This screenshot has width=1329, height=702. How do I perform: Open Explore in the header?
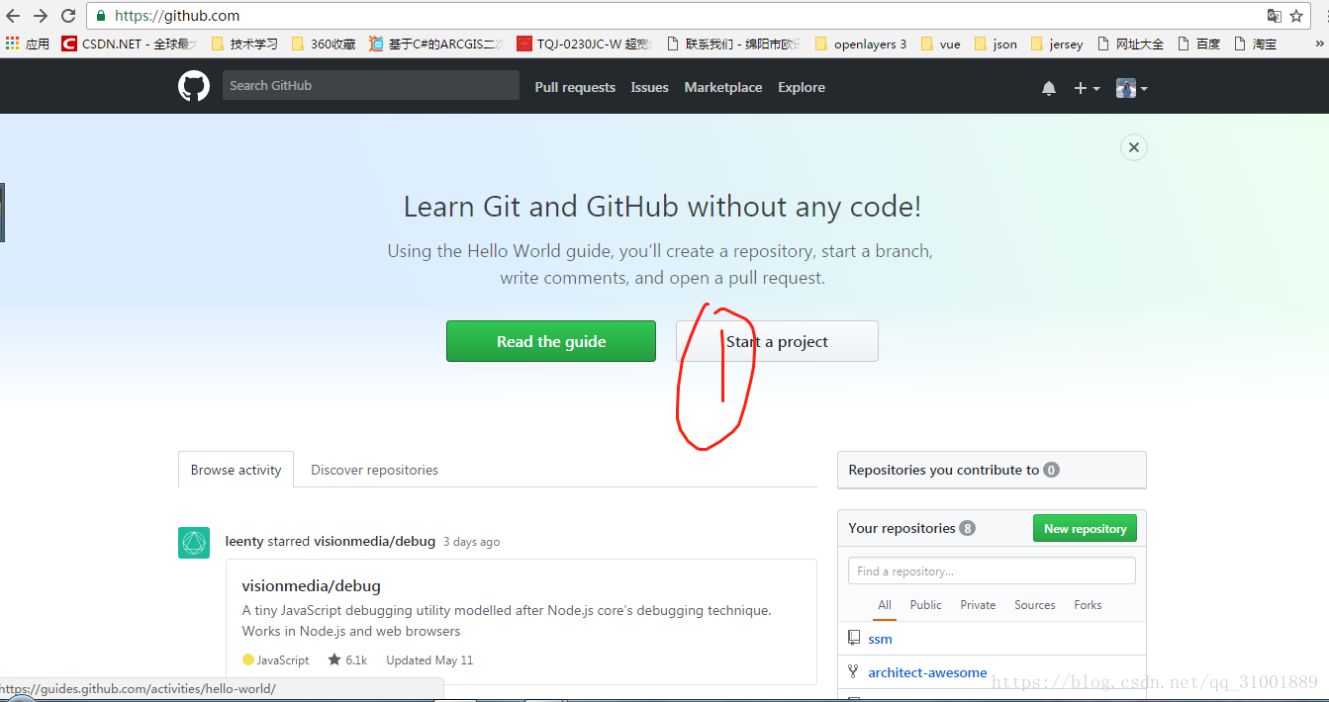pyautogui.click(x=802, y=87)
